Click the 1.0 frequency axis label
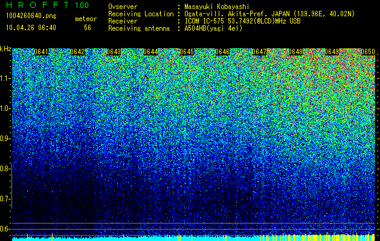This screenshot has width=380, height=241. (5, 108)
